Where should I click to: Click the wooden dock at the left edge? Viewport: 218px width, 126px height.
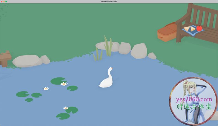click(5, 58)
